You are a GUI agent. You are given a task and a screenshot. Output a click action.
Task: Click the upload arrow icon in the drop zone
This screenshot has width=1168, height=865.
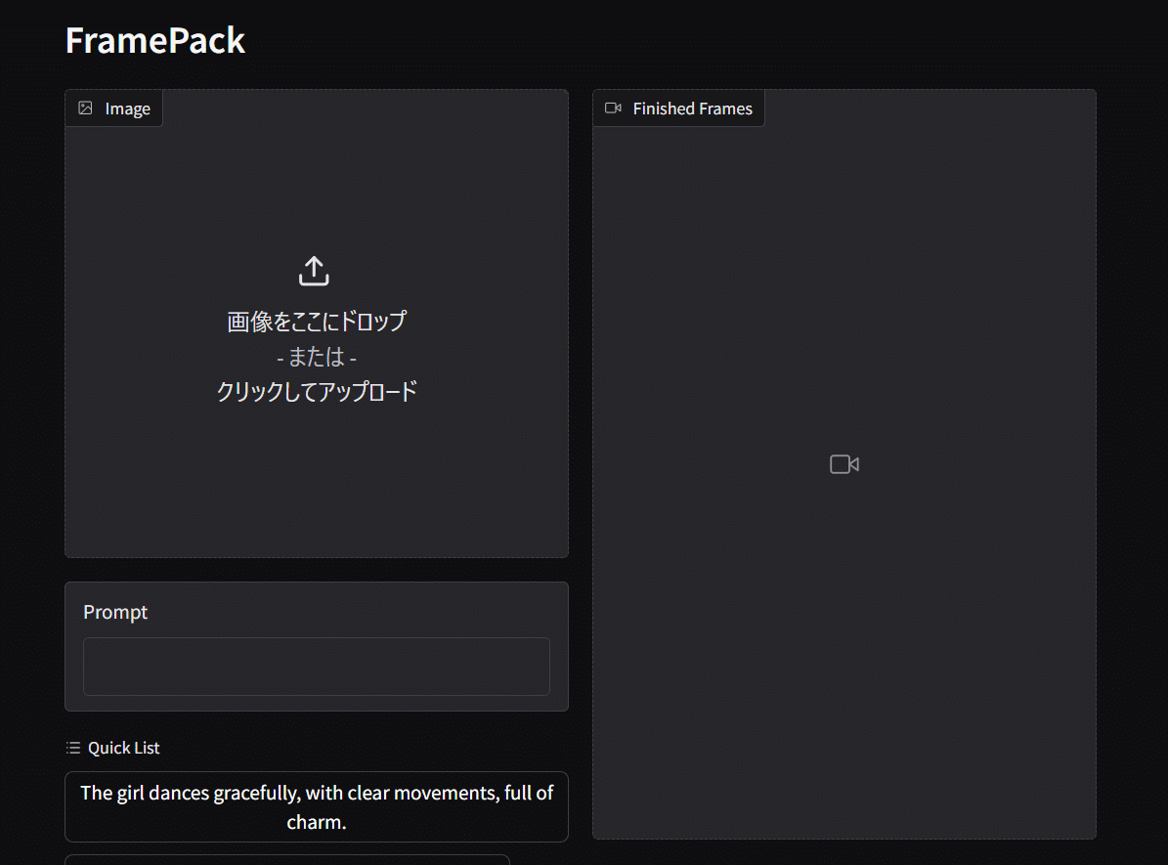click(x=314, y=270)
